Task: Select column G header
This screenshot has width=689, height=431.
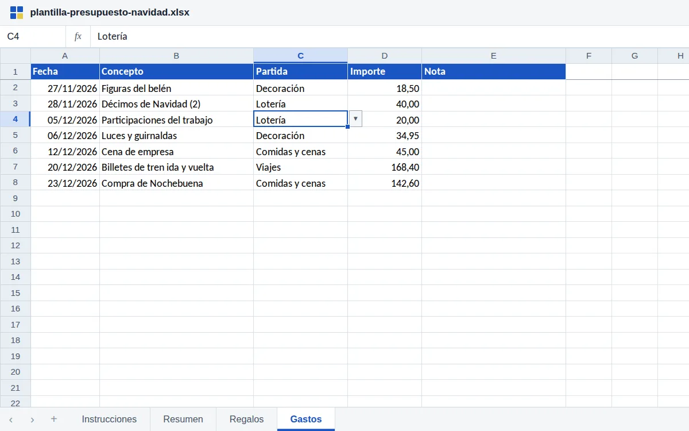Action: pos(634,56)
